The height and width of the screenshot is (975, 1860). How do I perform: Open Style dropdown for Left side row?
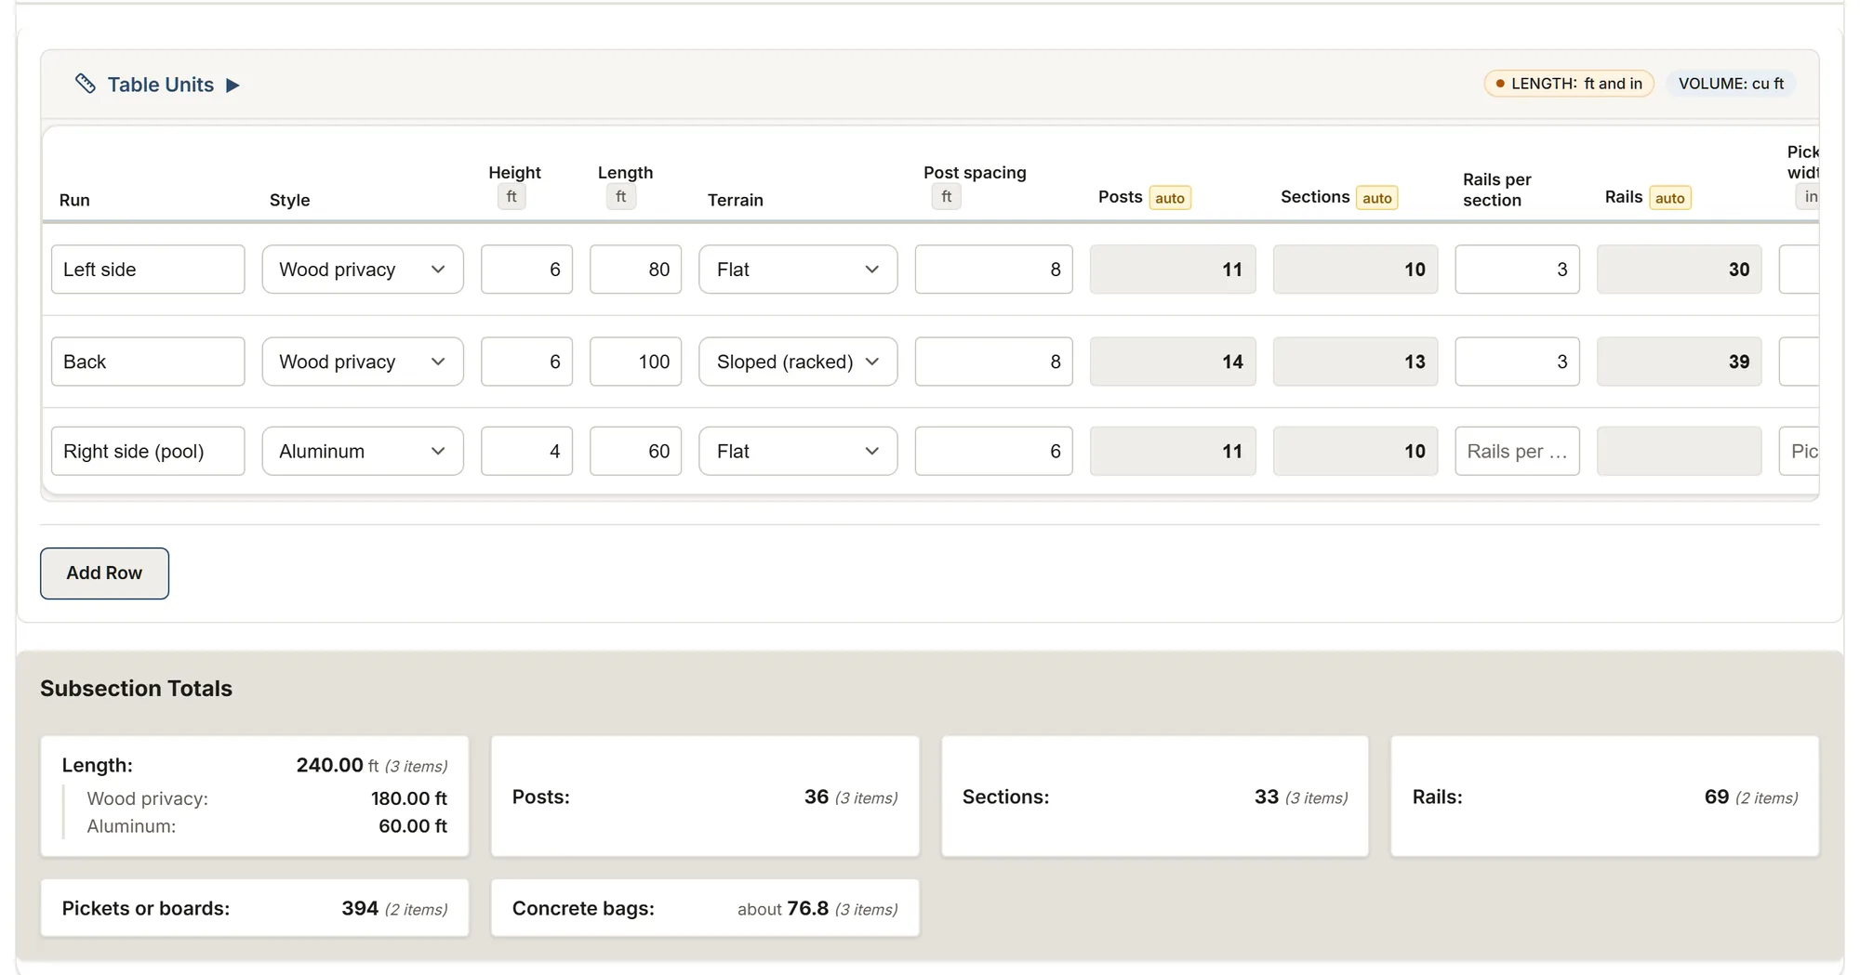tap(363, 270)
